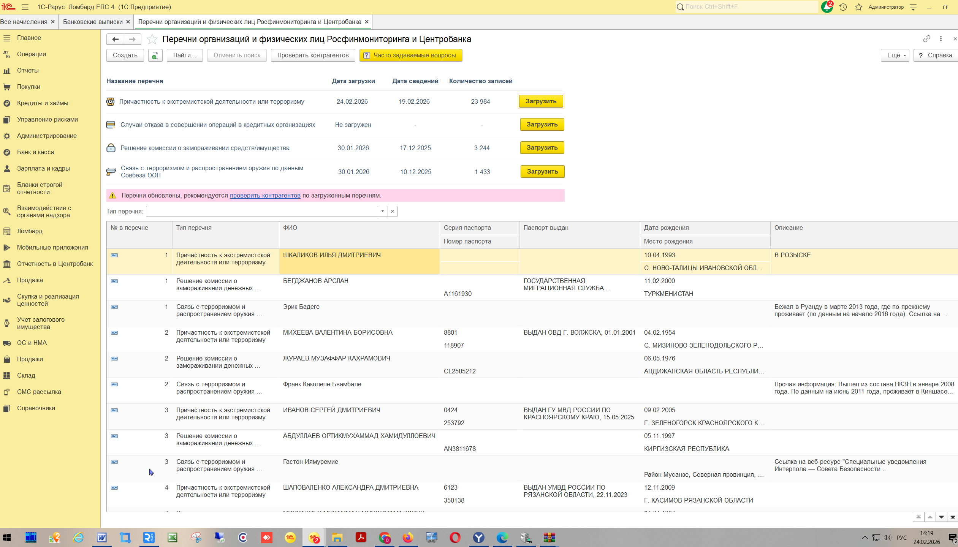This screenshot has width=958, height=547.
Task: Open Ломбард section in sidebar
Action: coord(30,231)
